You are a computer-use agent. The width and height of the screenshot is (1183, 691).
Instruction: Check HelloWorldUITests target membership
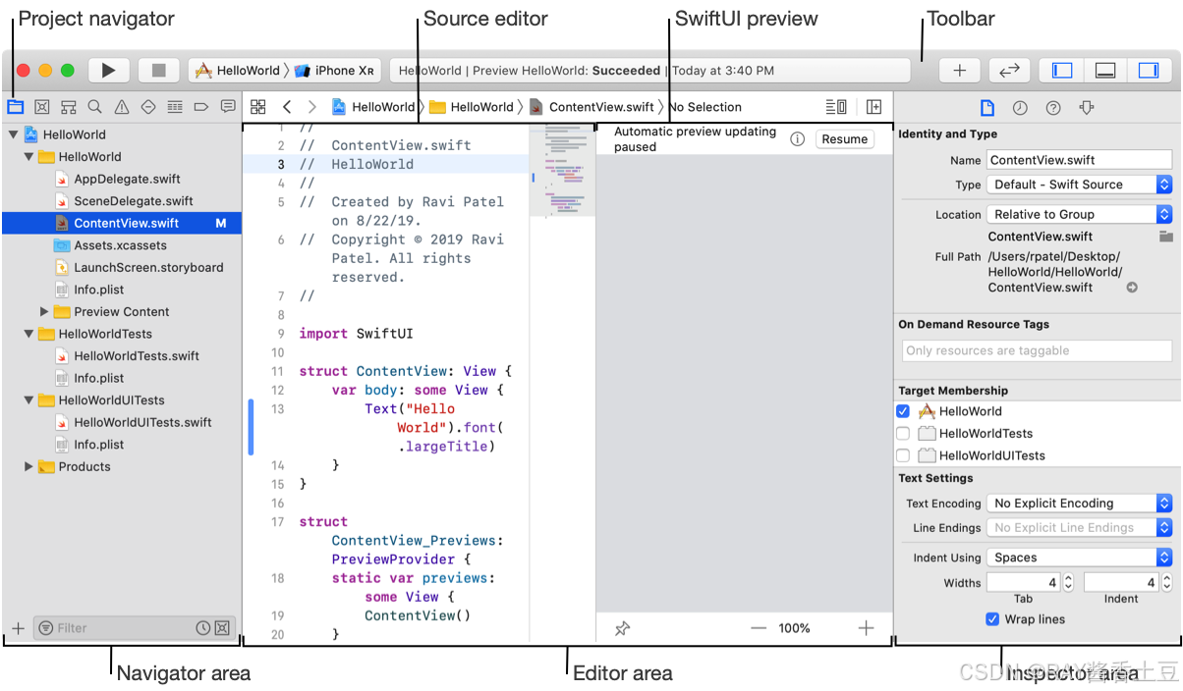903,455
